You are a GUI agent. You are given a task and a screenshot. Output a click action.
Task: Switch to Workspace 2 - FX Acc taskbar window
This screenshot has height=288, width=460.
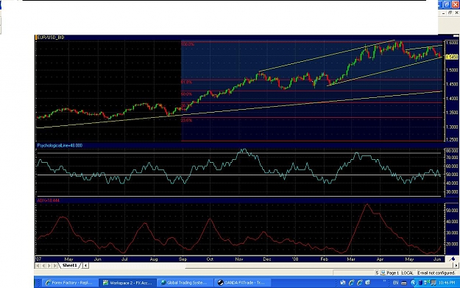point(128,283)
